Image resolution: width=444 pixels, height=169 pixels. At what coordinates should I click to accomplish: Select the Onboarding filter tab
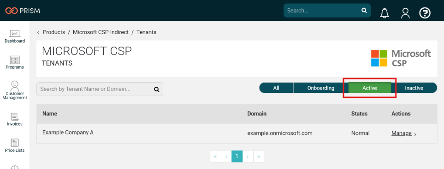321,88
